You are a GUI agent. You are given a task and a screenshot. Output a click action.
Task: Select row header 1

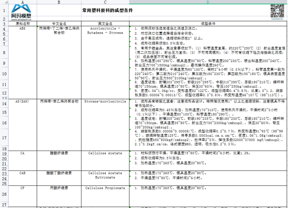[x=4, y=10]
